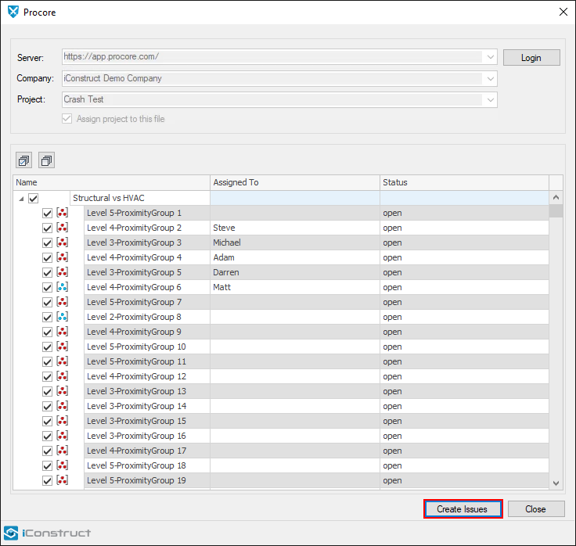576x546 pixels.
Task: Click the blue icon for Level 2-ProximityGroup 8
Action: coord(63,317)
